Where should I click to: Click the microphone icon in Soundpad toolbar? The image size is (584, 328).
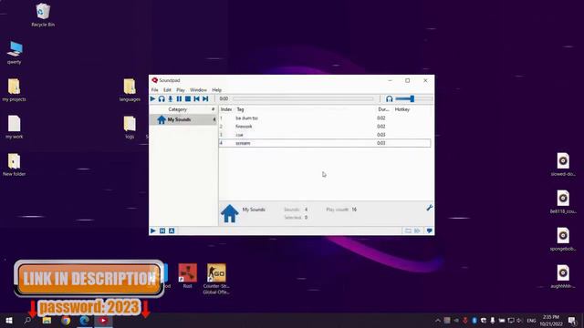[x=171, y=99]
